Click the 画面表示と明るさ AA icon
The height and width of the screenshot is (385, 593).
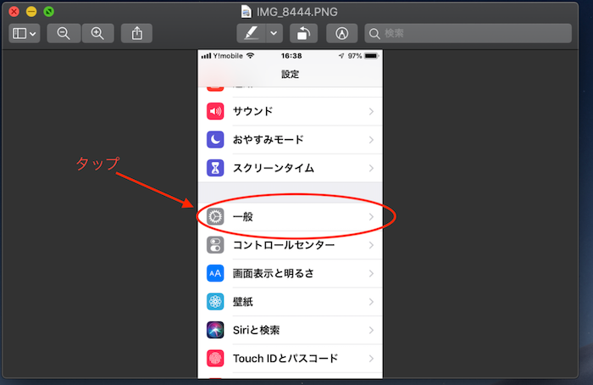tap(215, 273)
